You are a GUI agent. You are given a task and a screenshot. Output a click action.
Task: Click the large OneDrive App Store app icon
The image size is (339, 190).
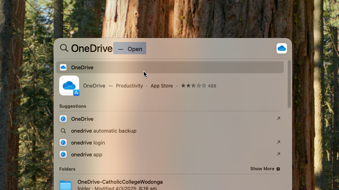(69, 85)
